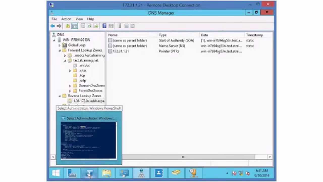
Task: Click the New Record toolbar icon
Action: [126, 26]
